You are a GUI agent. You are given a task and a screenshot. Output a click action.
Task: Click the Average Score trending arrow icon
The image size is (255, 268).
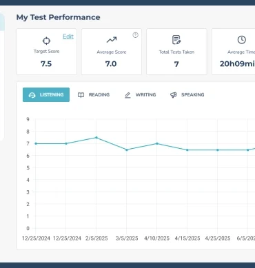[x=112, y=40]
